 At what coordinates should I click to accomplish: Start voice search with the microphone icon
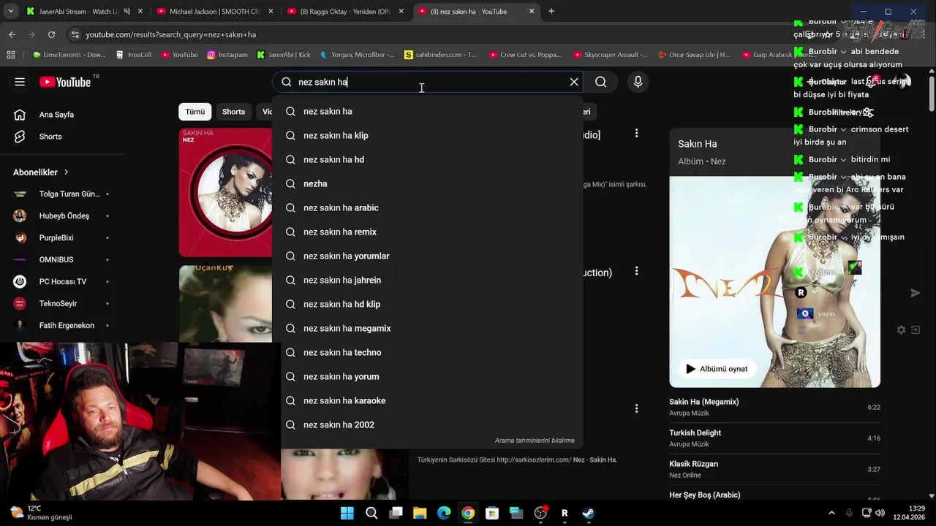click(x=638, y=82)
